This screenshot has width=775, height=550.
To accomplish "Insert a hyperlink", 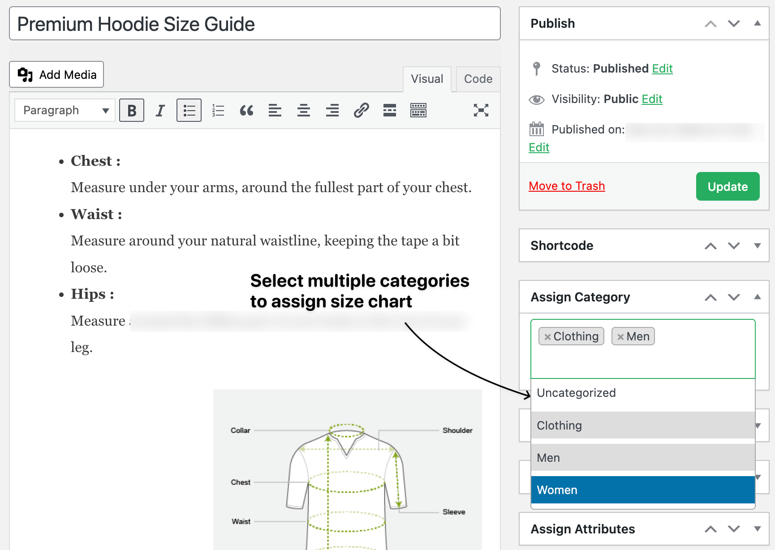I will pos(361,110).
